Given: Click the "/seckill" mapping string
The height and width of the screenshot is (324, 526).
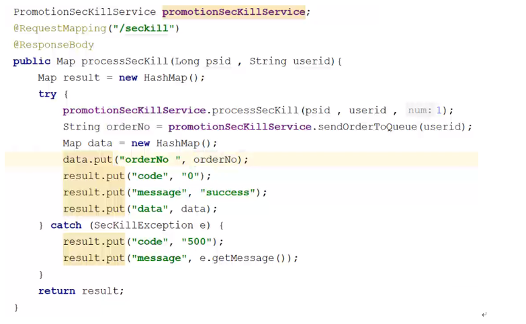Looking at the screenshot, I should 144,28.
